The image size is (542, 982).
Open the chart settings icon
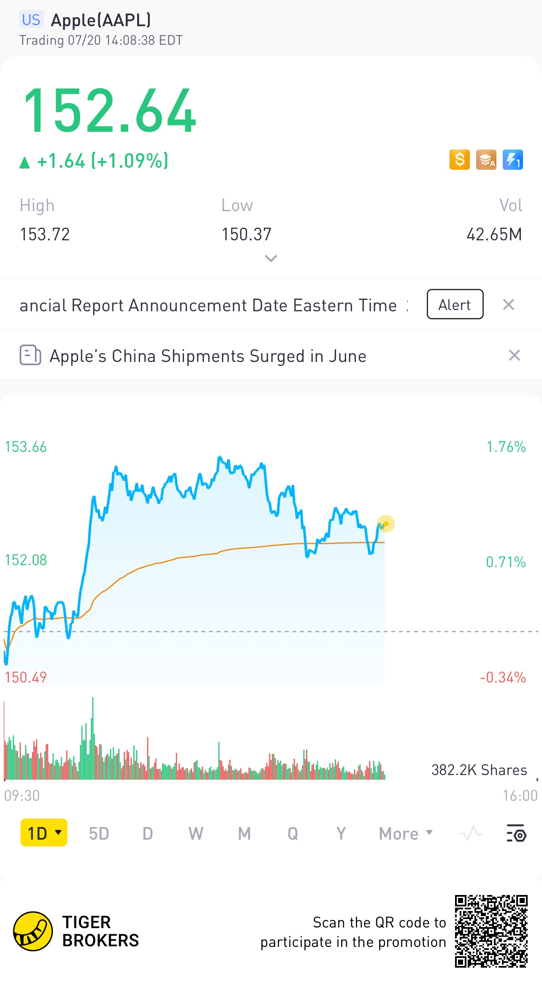[516, 834]
